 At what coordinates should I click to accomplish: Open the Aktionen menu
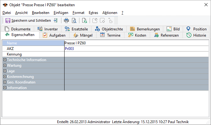point(110,13)
